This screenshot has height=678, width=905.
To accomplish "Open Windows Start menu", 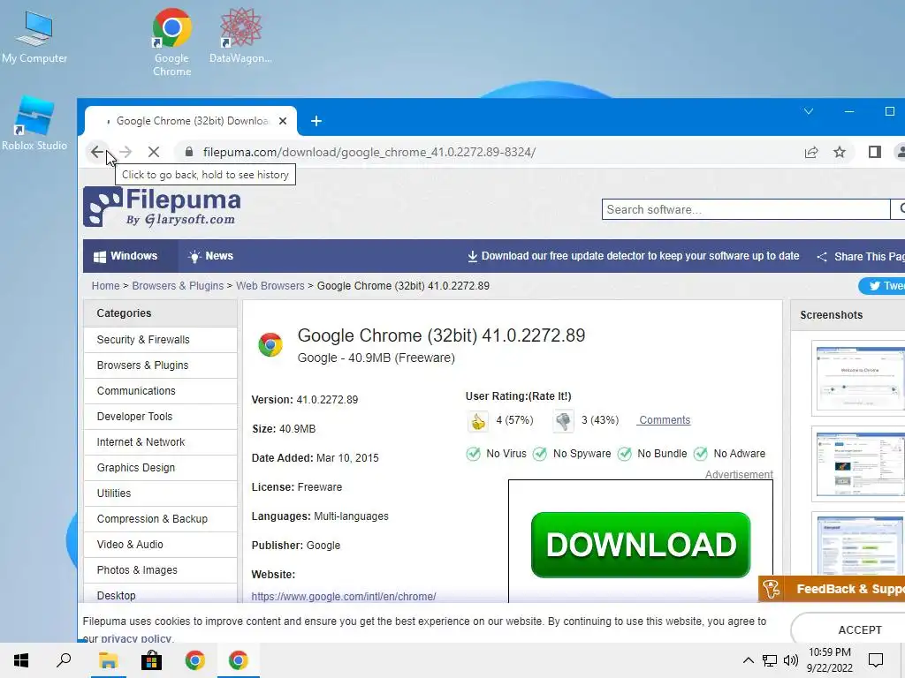I will tap(21, 660).
